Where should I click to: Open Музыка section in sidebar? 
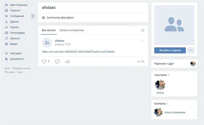click(x=15, y=38)
